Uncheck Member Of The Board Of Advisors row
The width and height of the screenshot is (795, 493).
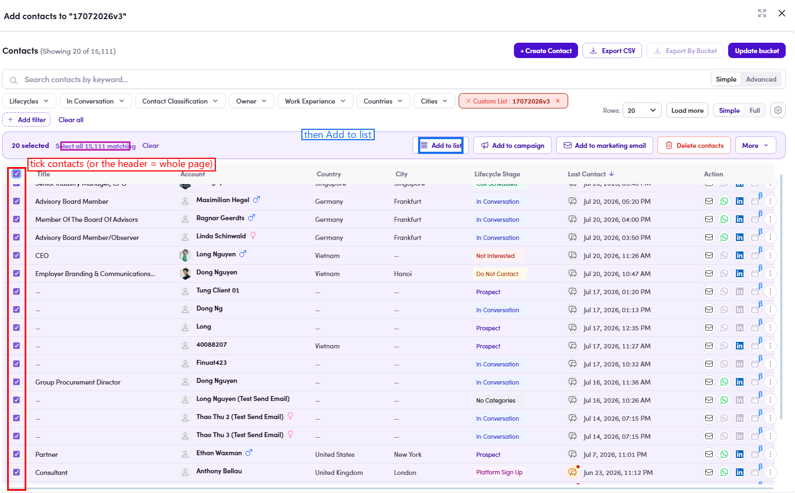tap(16, 219)
